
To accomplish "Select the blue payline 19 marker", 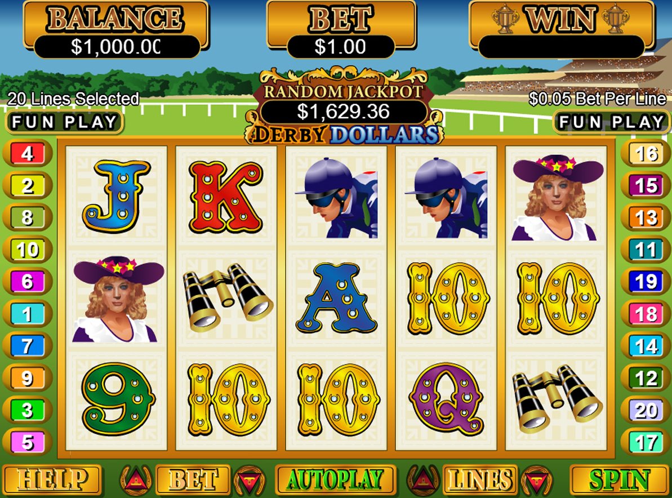I will (646, 282).
